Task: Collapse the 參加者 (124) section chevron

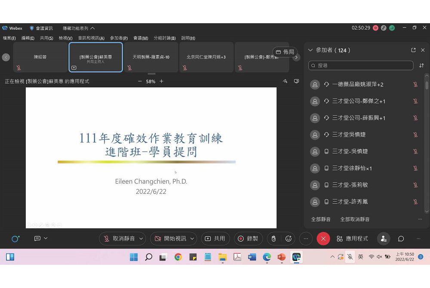Action: click(x=310, y=50)
